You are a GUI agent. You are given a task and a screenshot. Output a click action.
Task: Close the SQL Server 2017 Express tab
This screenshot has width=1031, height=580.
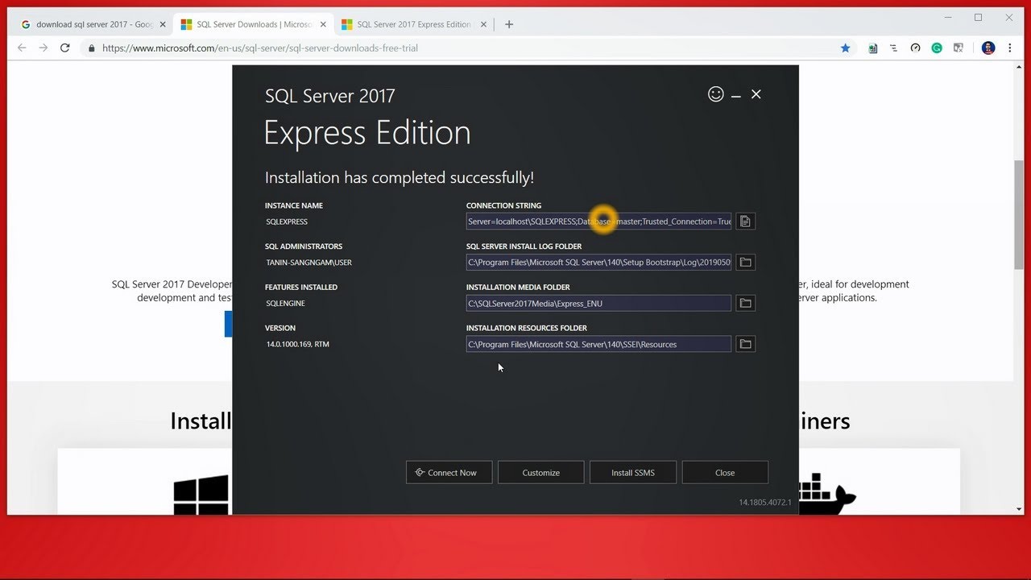coord(483,24)
